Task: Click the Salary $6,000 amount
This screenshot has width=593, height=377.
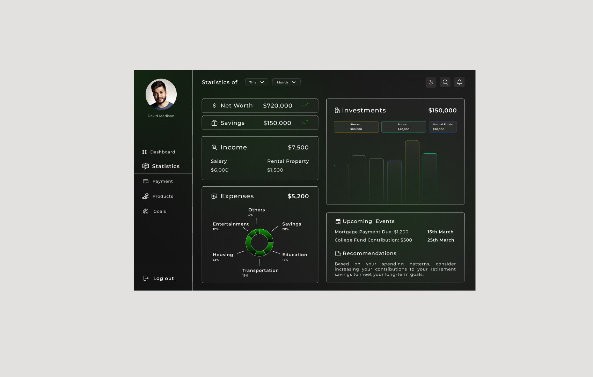Action: tap(220, 170)
